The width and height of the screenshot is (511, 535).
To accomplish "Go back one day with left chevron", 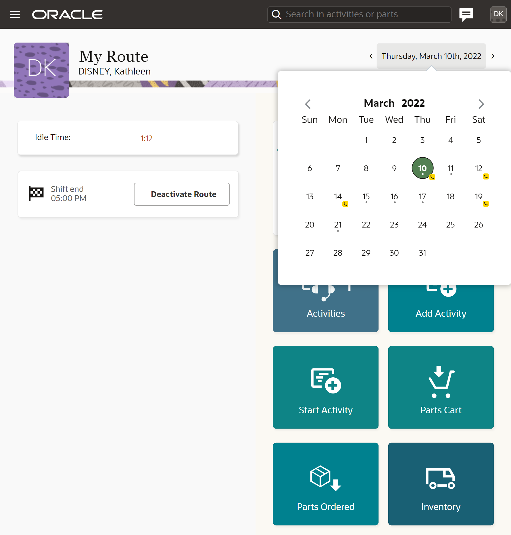I will point(370,56).
